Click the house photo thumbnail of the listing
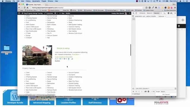Image resolution: width=190 pixels, height=107 pixels. [37, 55]
